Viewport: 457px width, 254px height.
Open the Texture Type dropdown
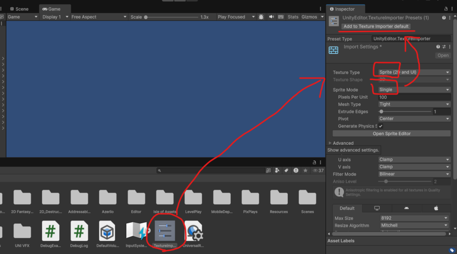click(414, 72)
